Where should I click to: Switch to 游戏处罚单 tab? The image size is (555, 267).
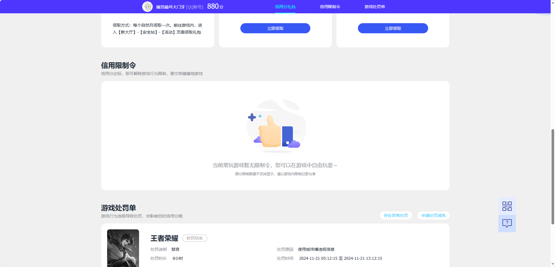[x=375, y=7]
